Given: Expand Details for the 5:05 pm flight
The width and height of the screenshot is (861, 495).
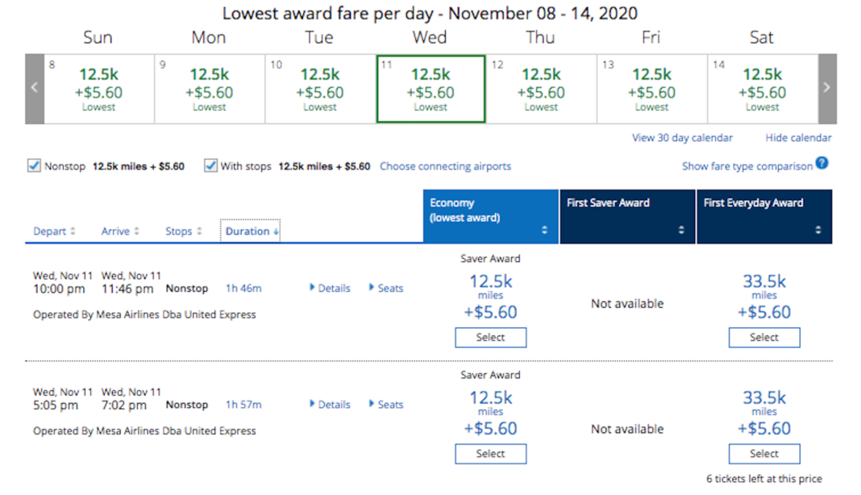Looking at the screenshot, I should coord(330,404).
